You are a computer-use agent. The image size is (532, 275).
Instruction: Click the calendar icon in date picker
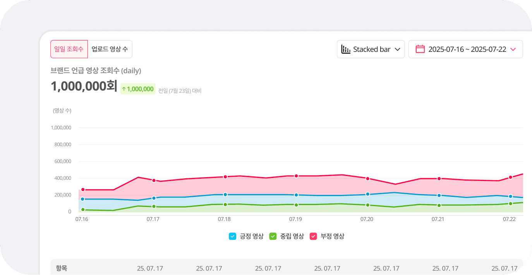coord(420,49)
